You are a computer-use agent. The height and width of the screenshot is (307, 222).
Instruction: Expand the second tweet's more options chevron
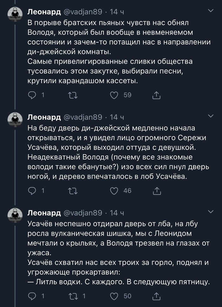click(211, 116)
